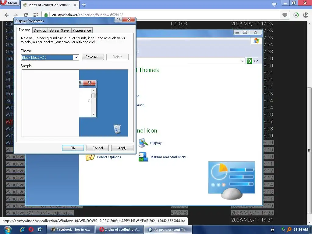The image size is (312, 234).
Task: Open the Opera tab menu icon
Action: pyautogui.click(x=274, y=5)
